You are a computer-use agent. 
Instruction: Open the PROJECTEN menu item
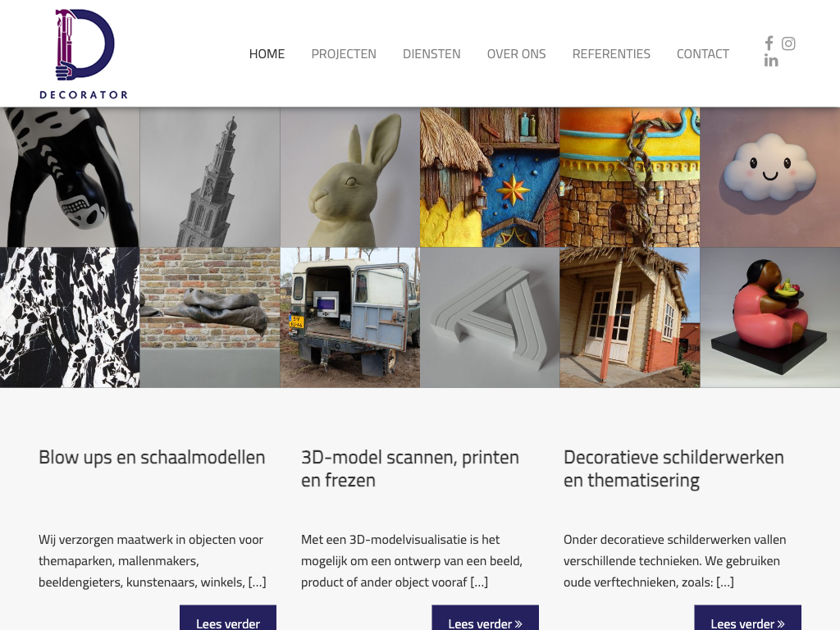tap(344, 53)
